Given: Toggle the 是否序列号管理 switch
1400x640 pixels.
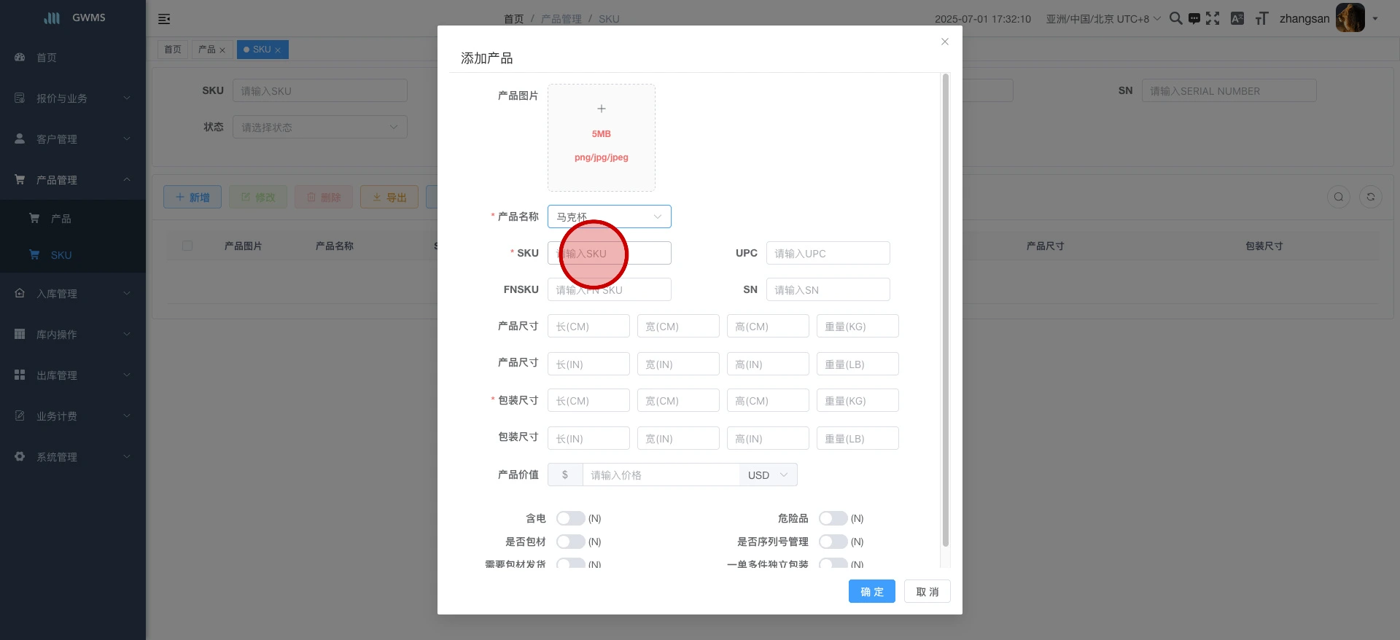Looking at the screenshot, I should pyautogui.click(x=833, y=542).
